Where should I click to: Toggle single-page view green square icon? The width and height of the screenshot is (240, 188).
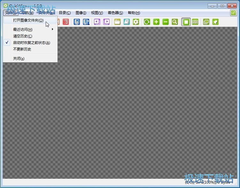[x=186, y=22]
